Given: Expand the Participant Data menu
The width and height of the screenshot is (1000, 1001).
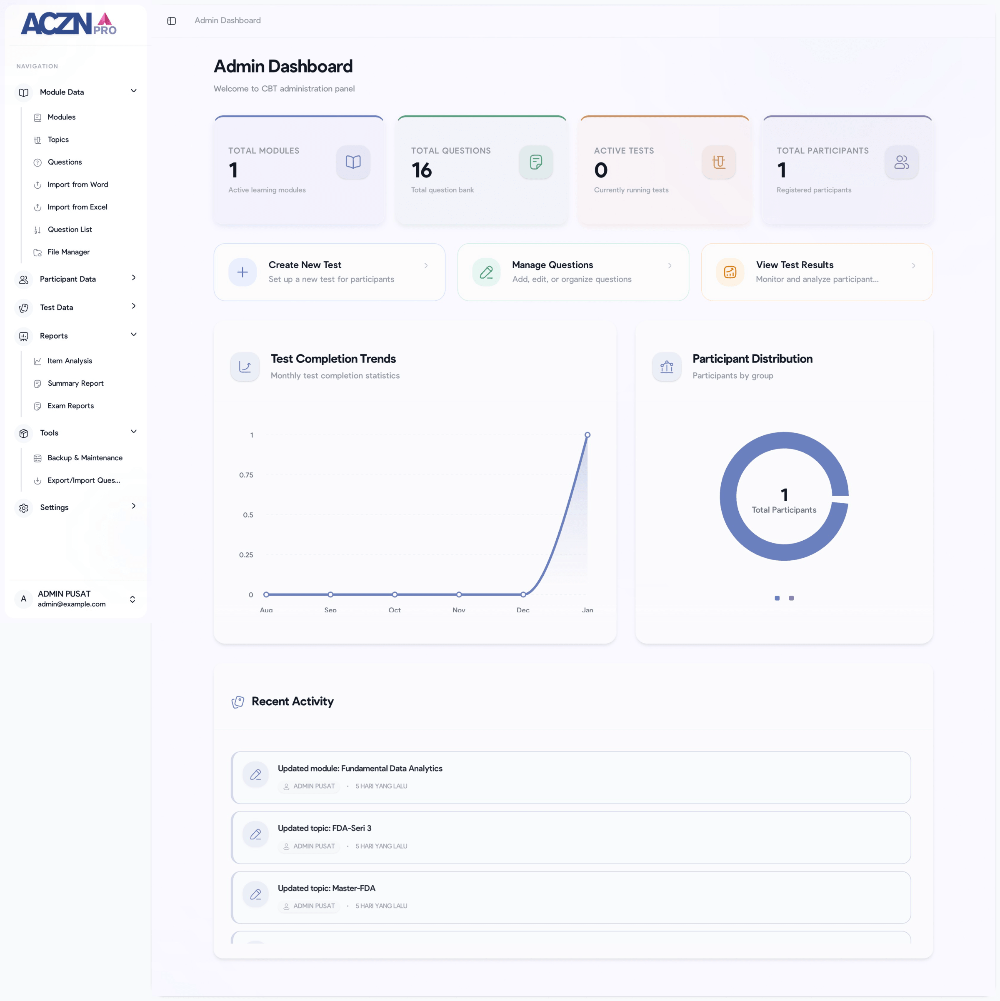Looking at the screenshot, I should pyautogui.click(x=134, y=278).
